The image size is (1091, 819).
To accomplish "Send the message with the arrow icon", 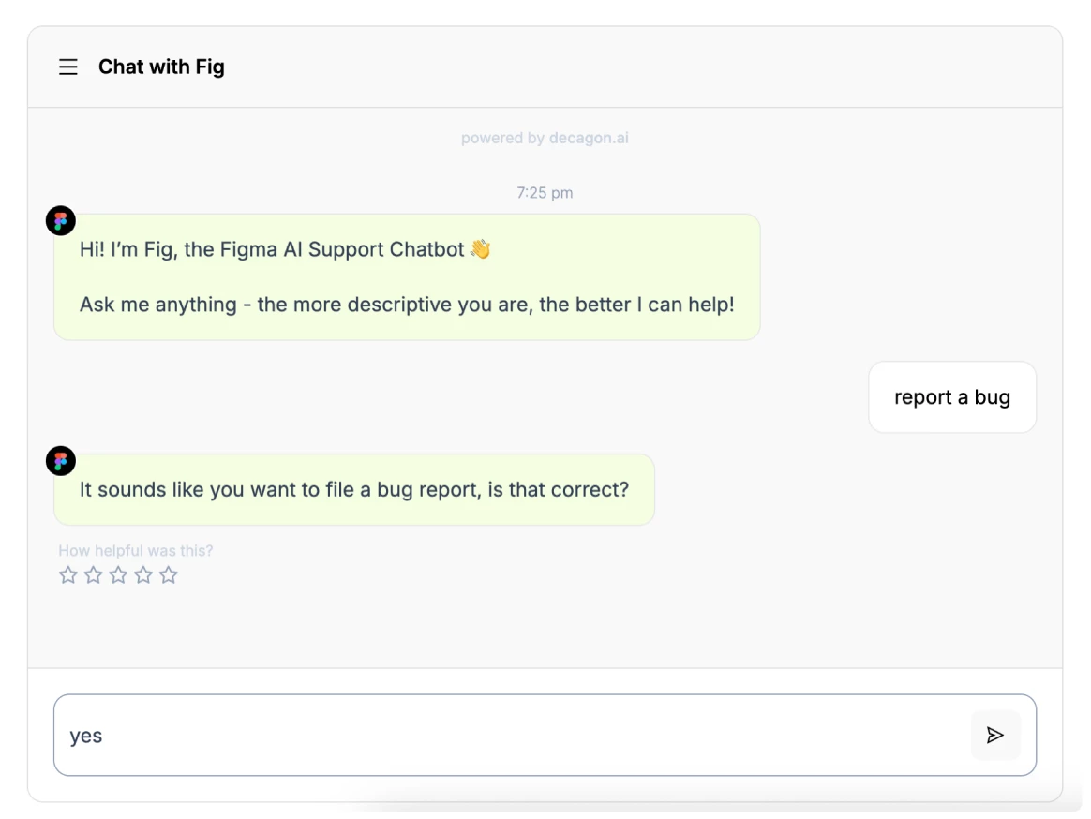I will click(995, 735).
